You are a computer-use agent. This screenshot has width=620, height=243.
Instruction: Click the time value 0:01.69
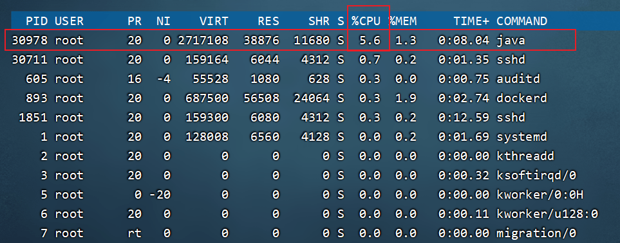coord(464,137)
